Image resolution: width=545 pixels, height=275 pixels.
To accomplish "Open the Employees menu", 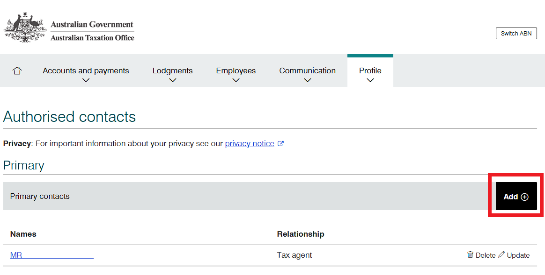I will pos(236,71).
